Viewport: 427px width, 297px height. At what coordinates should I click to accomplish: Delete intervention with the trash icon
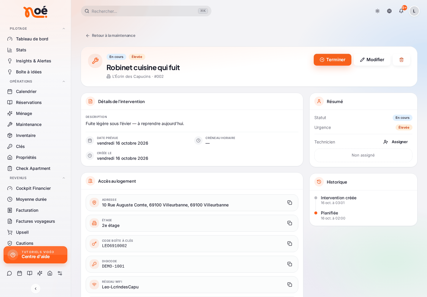(x=401, y=60)
